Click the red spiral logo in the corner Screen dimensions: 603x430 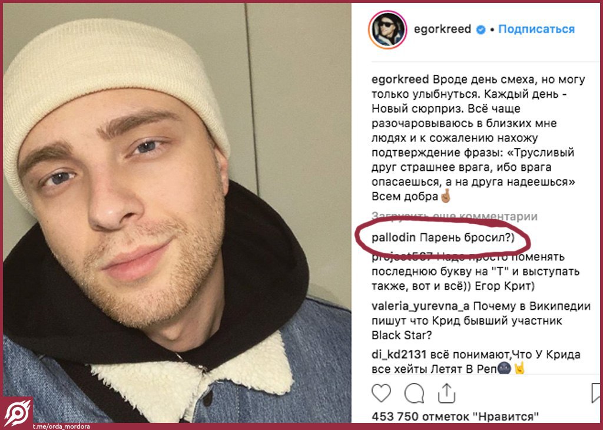coord(16,413)
